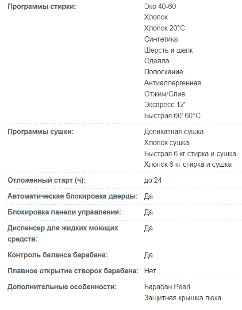
Task: Click the "Одеяла" program entry
Action: tap(157, 61)
